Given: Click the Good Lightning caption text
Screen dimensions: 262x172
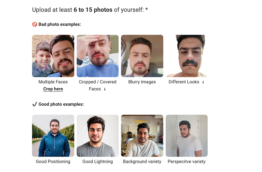Looking at the screenshot, I should pos(98,161).
